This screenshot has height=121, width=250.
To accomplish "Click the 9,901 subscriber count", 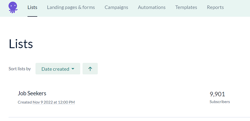I will tap(217, 94).
